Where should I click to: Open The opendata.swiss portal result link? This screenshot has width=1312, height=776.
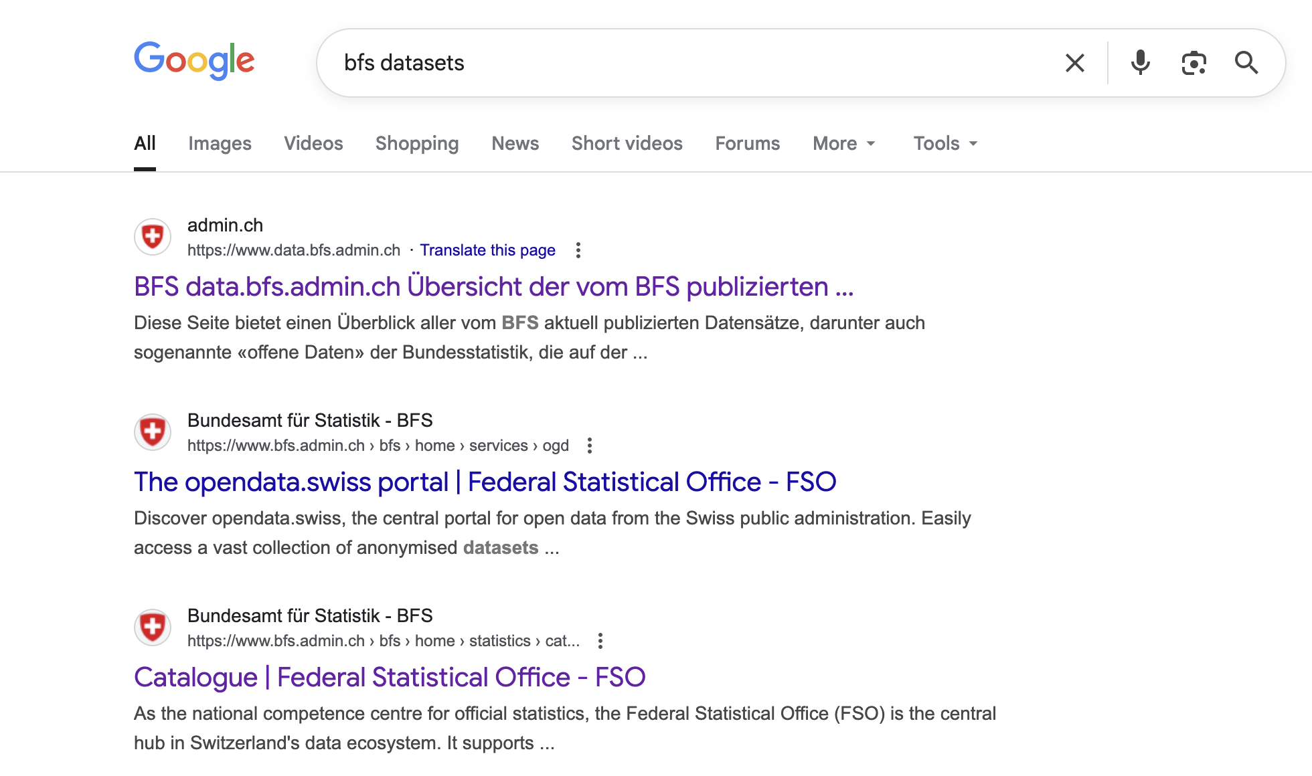[485, 482]
